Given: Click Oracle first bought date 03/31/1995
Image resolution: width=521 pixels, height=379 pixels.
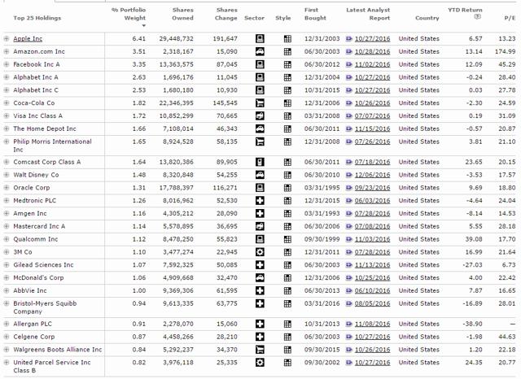Looking at the screenshot, I should pos(322,188).
